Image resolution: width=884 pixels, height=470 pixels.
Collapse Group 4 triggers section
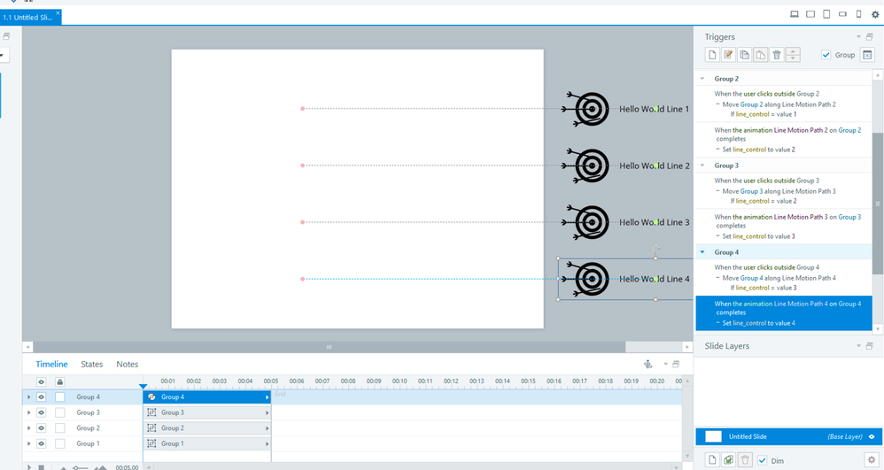pyautogui.click(x=702, y=252)
